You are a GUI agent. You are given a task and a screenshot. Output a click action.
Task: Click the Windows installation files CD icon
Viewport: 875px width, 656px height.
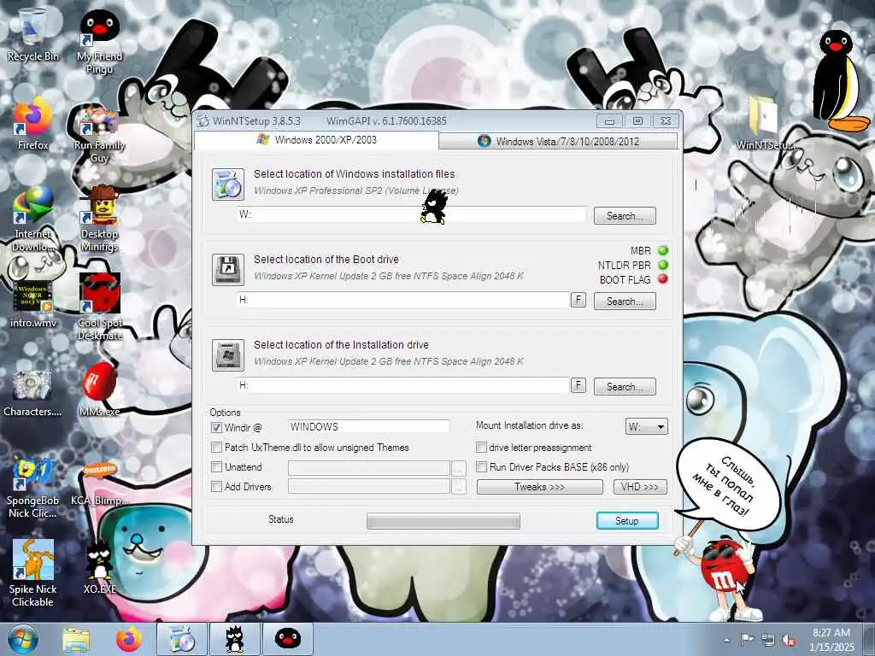coord(227,184)
